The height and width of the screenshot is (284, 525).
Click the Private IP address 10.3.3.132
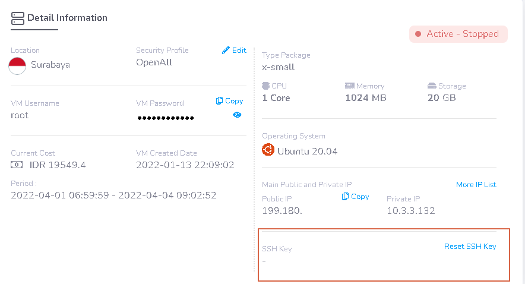(411, 211)
